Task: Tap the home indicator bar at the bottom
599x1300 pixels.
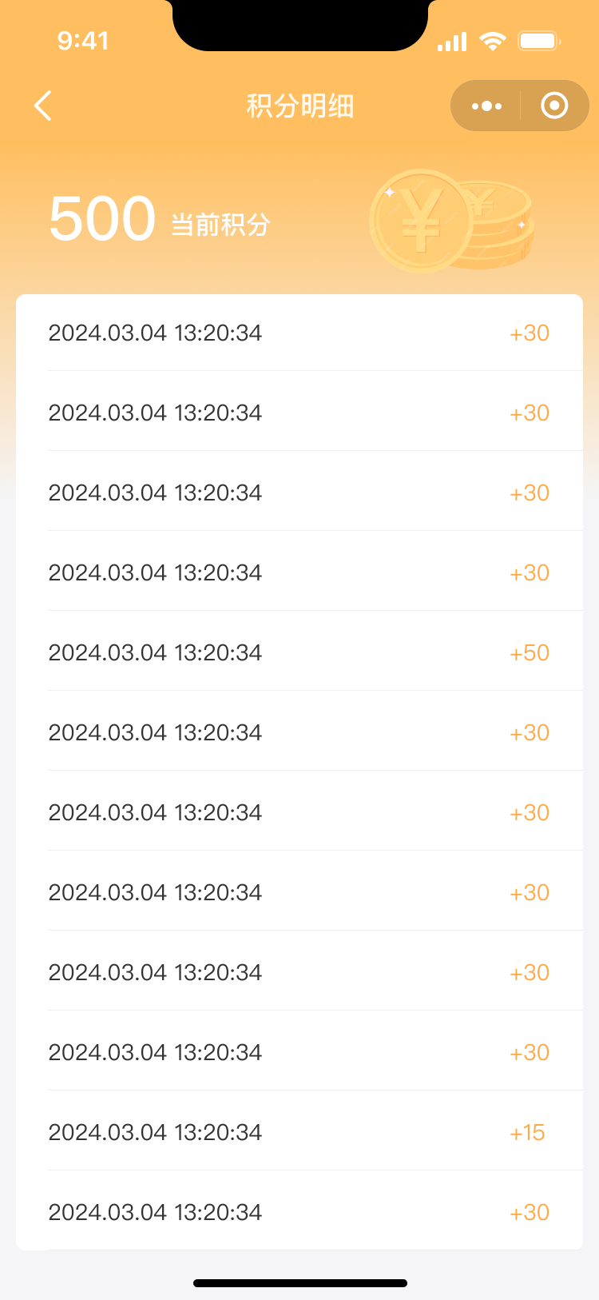Action: 299,1283
